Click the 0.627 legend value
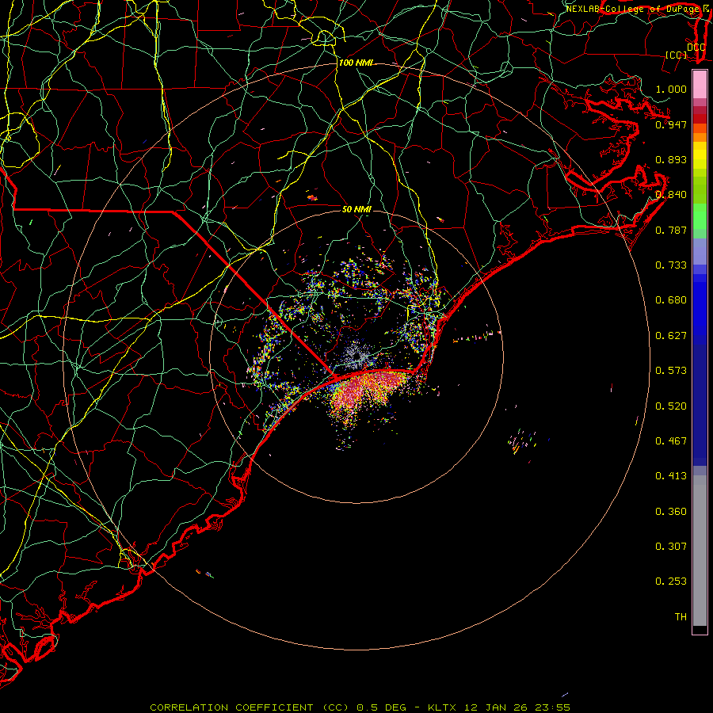This screenshot has width=713, height=713. (x=671, y=336)
